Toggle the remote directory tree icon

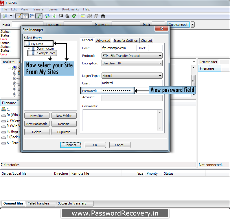click(x=32, y=16)
